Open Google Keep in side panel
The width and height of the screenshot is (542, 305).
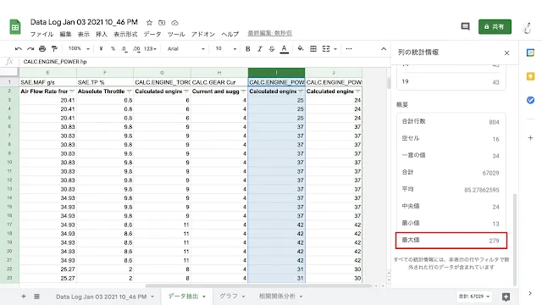530,76
